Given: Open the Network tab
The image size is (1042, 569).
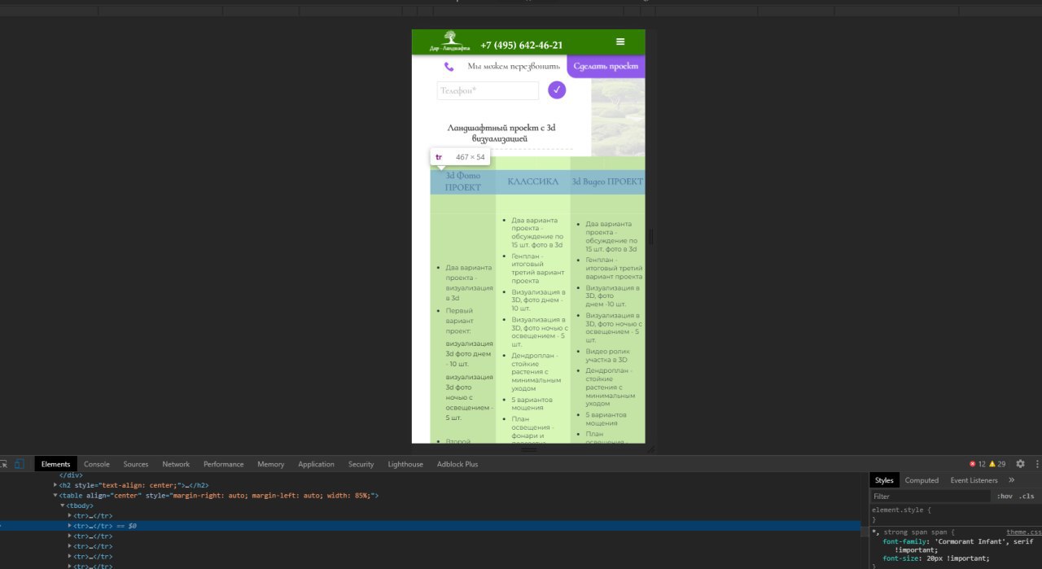Looking at the screenshot, I should (x=176, y=464).
